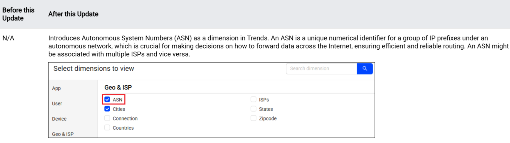Click the ASN label text
The image size is (510, 143).
point(117,100)
